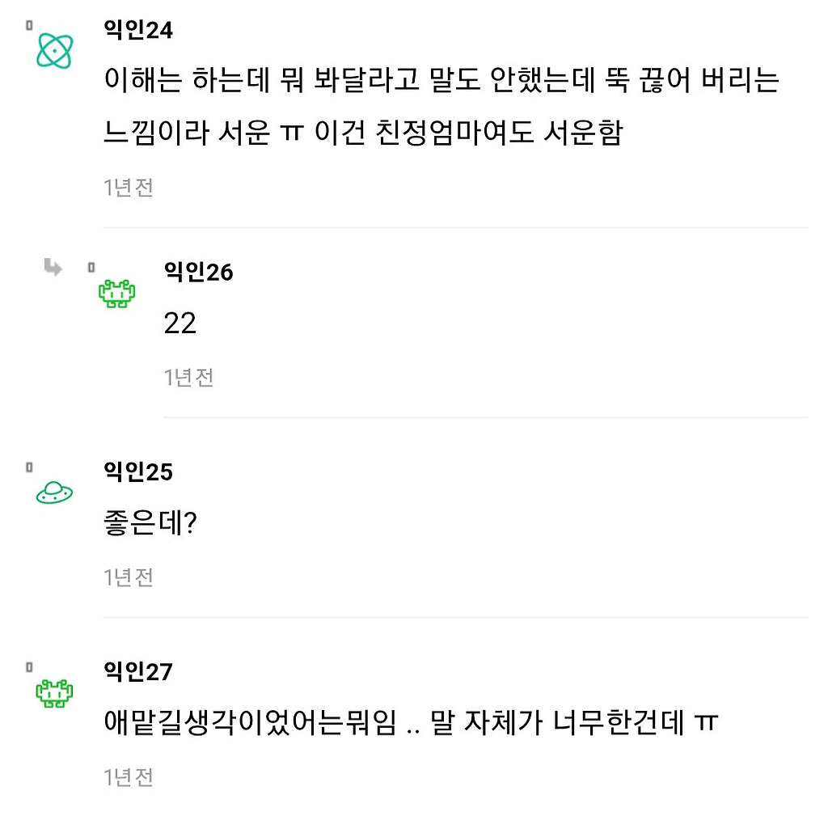Click the green monster avatar of 익인26
The width and height of the screenshot is (828, 816).
point(116,294)
